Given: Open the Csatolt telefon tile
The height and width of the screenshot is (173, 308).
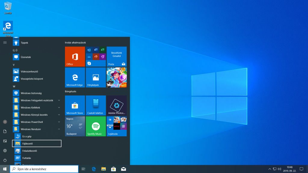Looking at the screenshot, I should point(96,105).
